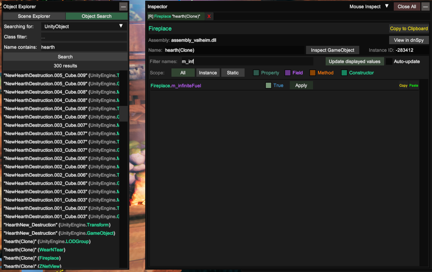Open the Searching for UnityObject dropdown
This screenshot has height=272, width=432.
[84, 26]
